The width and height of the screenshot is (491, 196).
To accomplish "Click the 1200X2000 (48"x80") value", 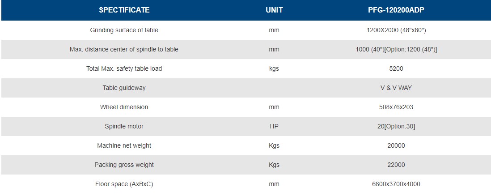I will point(396,30).
